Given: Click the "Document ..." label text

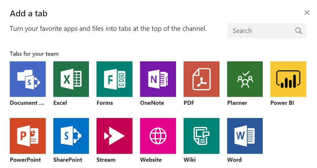Looking at the screenshot, I should click(27, 103).
